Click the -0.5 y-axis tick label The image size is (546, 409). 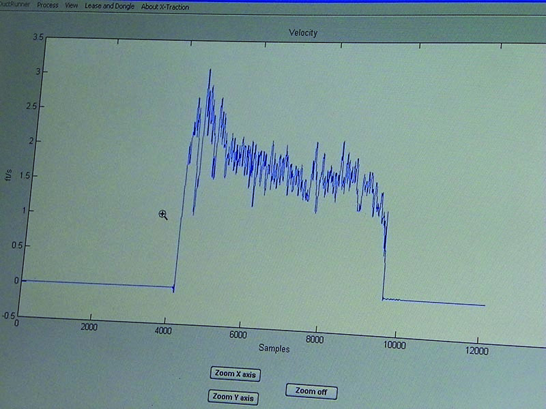click(10, 315)
